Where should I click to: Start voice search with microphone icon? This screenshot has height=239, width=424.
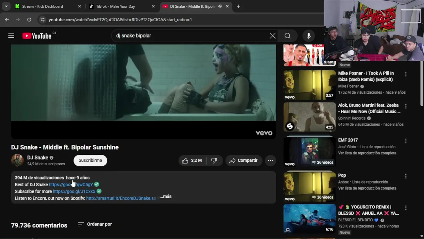309,36
